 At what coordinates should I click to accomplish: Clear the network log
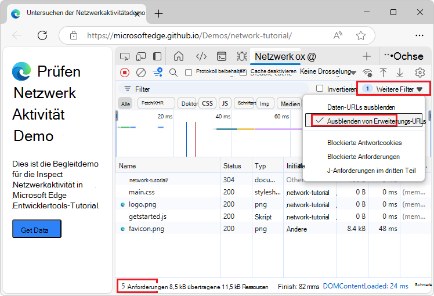click(x=141, y=73)
